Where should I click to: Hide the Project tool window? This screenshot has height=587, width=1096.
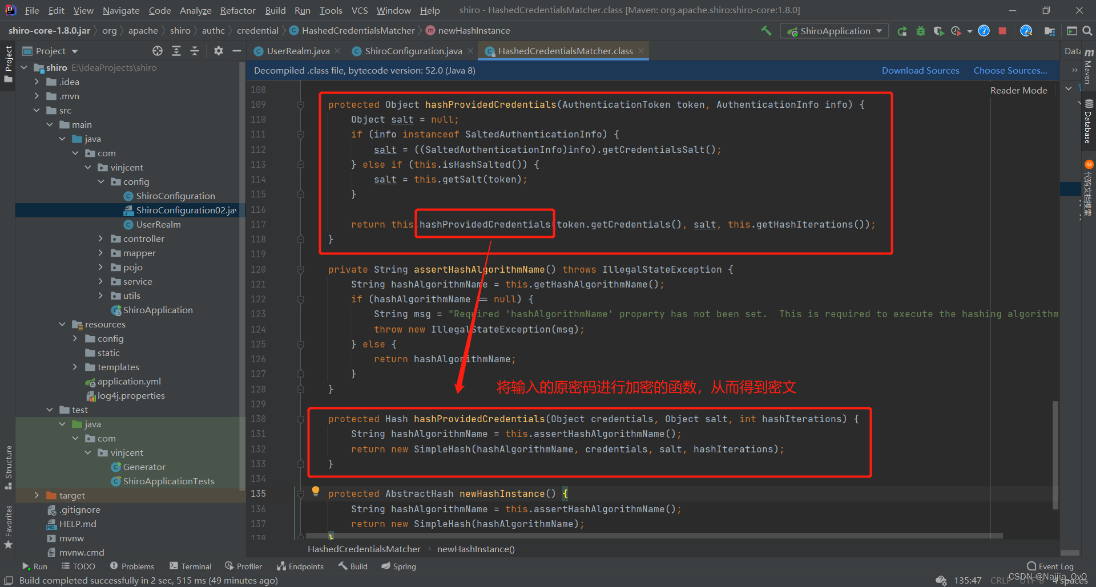236,51
